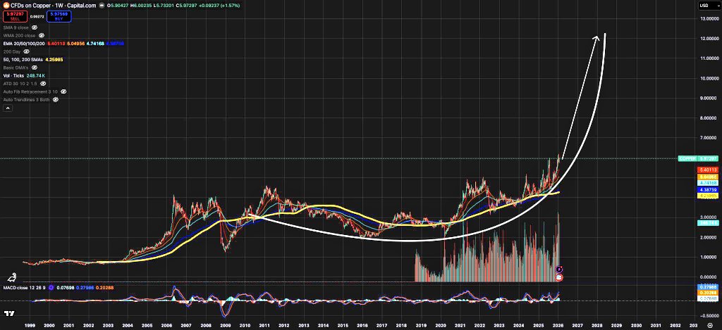
Task: Show the Auto Trendlines 3 Both indicator
Action: pos(56,100)
